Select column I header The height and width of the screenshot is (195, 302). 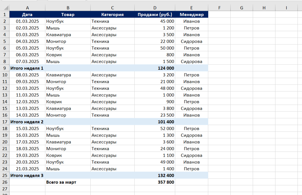pos(286,8)
